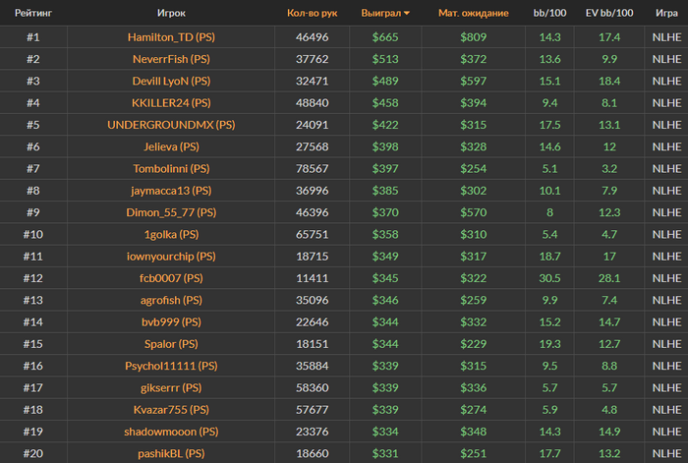Click the Игра column header
Viewport: 688px width, 463px height.
[665, 14]
